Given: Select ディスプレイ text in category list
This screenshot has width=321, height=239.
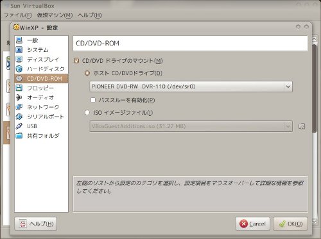Looking at the screenshot, I should (x=43, y=60).
